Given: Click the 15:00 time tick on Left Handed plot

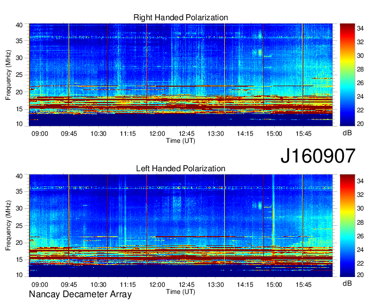Looking at the screenshot, I should click(274, 285).
